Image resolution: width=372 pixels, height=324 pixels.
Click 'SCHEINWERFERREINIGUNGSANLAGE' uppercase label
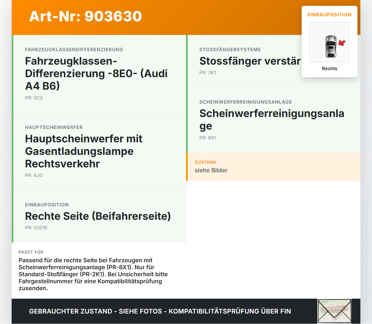[x=246, y=102]
